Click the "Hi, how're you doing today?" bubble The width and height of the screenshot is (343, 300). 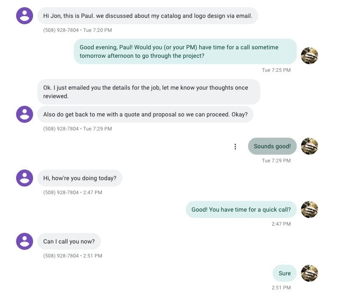tap(80, 178)
